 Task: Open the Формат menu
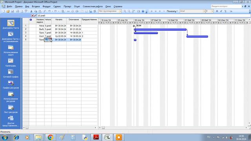[x=46, y=6]
